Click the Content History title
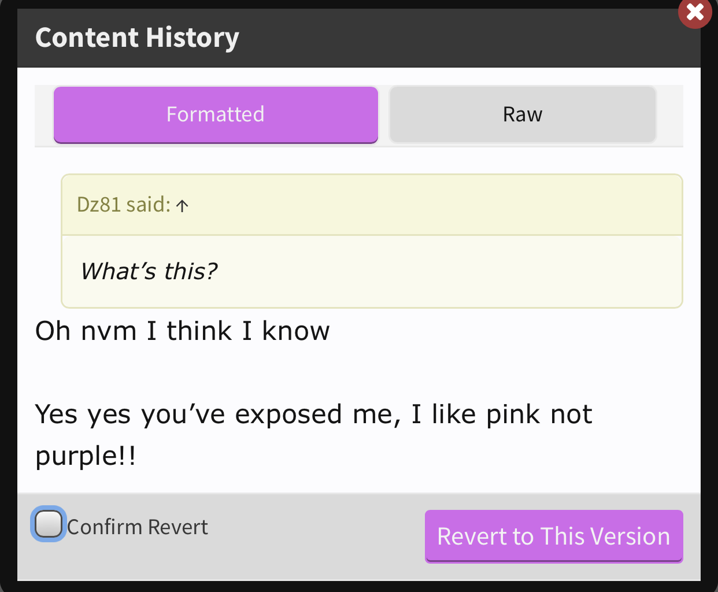Screen dimensions: 718x592 coord(137,38)
